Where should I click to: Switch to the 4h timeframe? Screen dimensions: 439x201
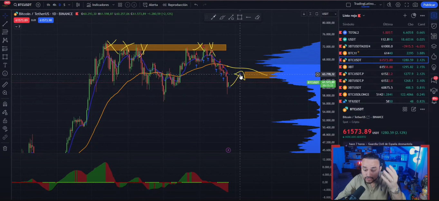tap(54, 5)
